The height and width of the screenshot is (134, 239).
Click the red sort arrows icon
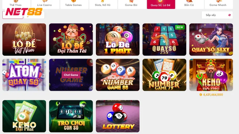point(229,15)
